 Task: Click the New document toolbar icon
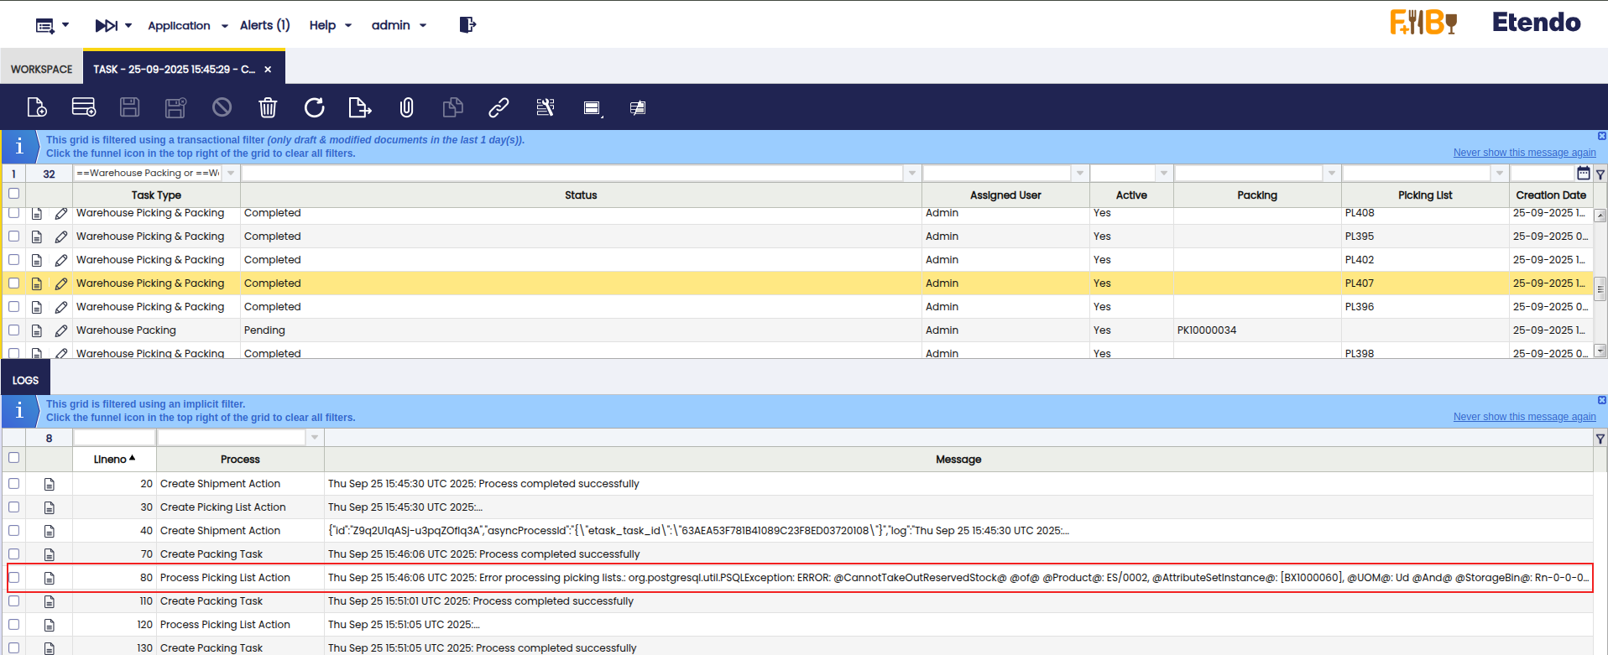click(37, 107)
